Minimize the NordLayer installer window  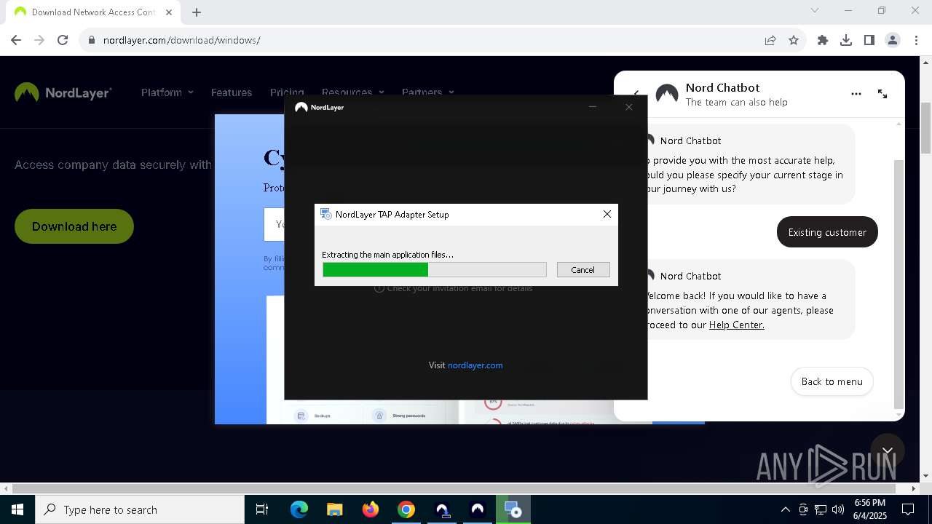(593, 107)
